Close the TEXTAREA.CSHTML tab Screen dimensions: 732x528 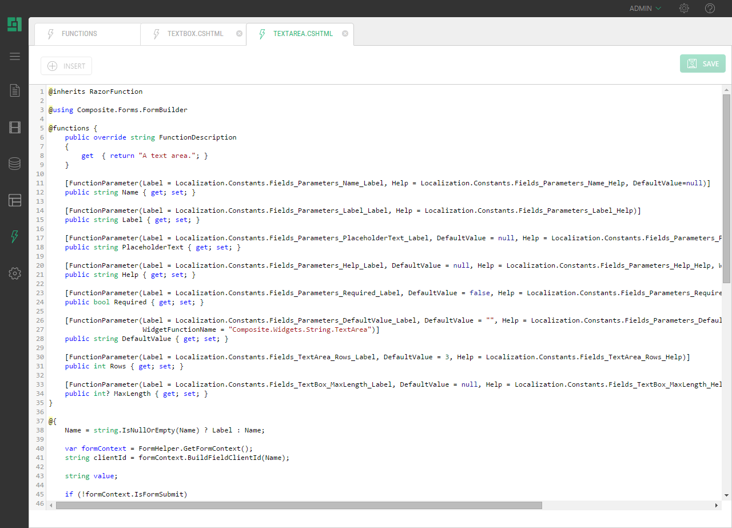point(345,34)
